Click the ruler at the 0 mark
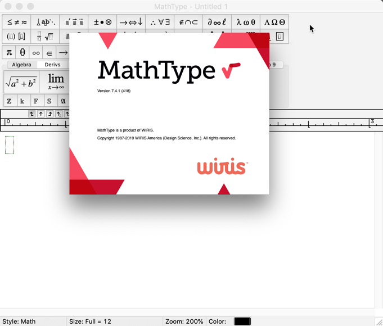Screen dimensions: 383x326 (8, 121)
